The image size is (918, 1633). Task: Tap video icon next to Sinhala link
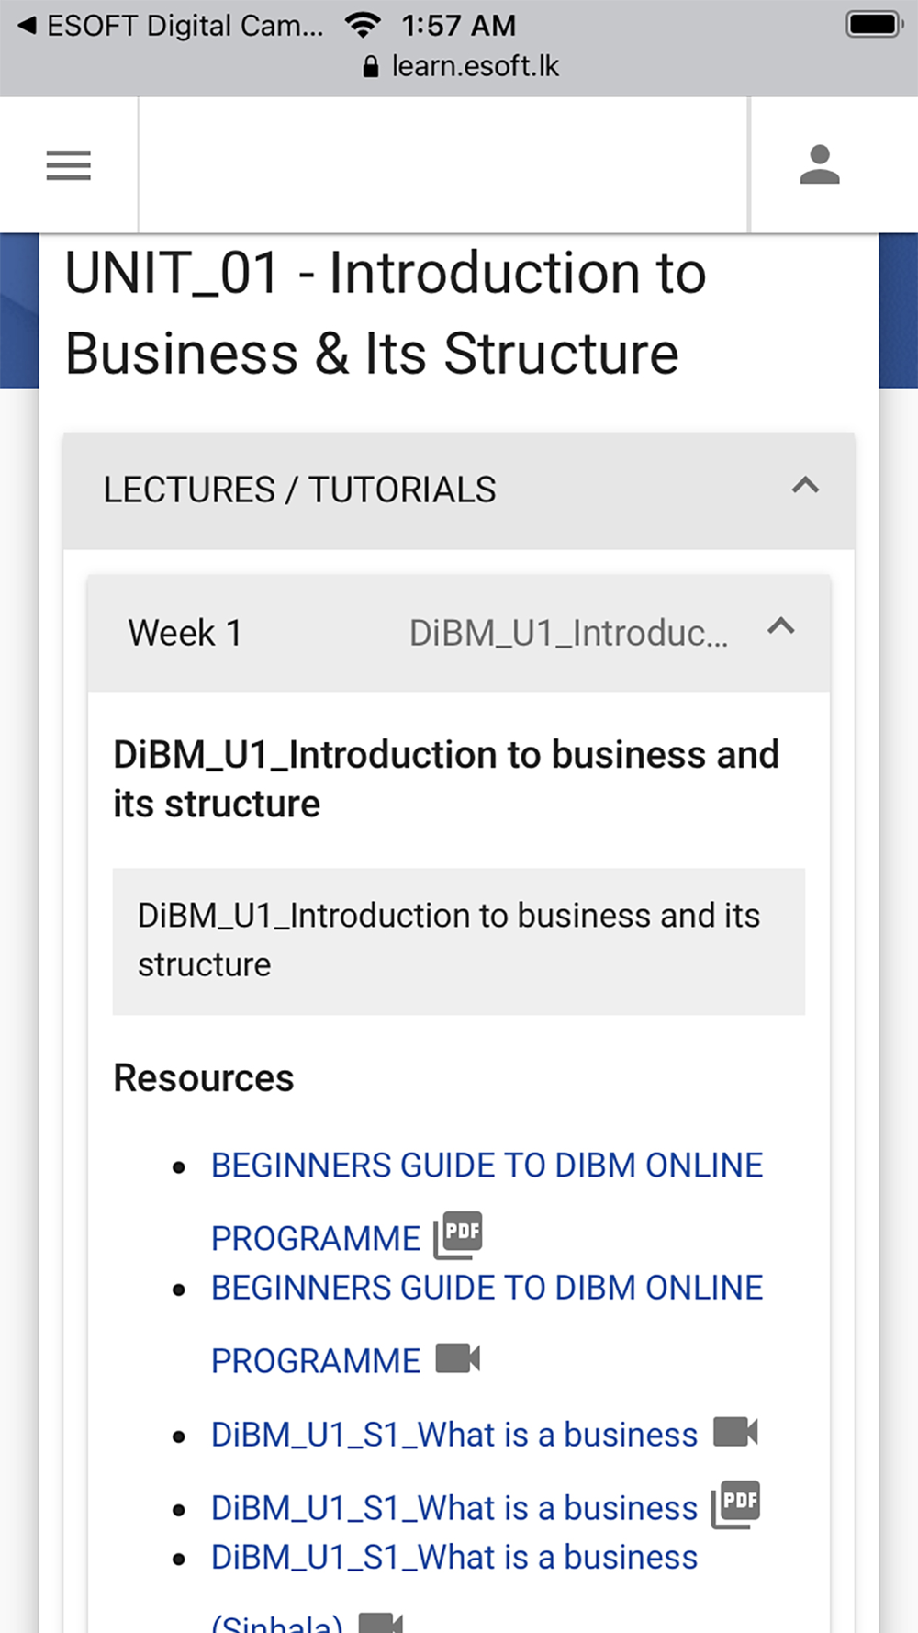tap(380, 1622)
